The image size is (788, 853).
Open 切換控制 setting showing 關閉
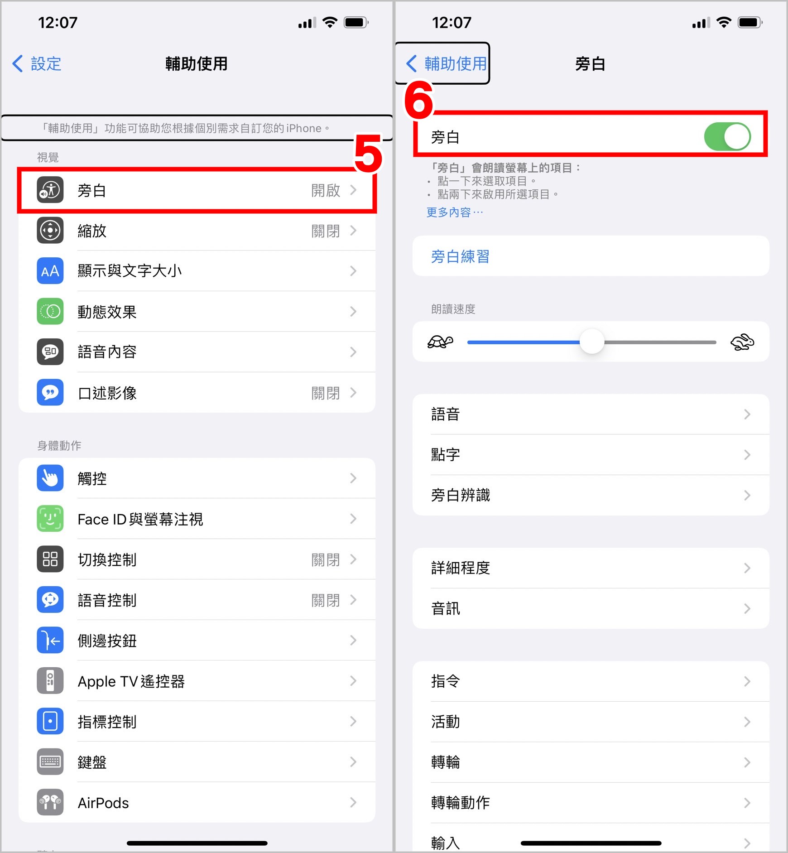pyautogui.click(x=197, y=559)
